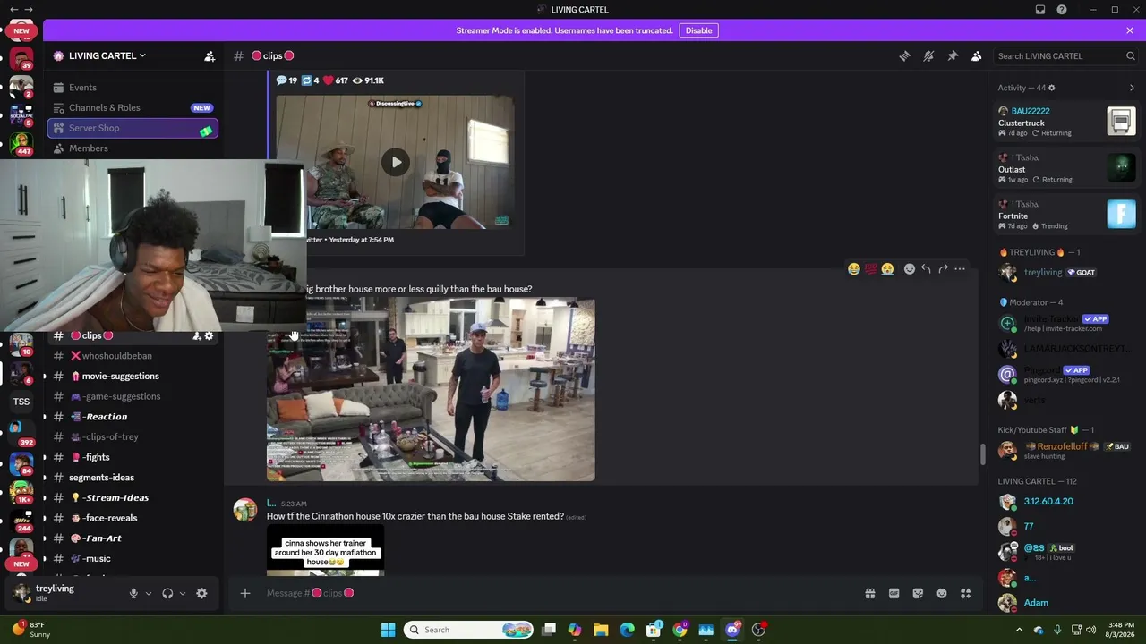Open User Settings gear icon

click(x=201, y=593)
